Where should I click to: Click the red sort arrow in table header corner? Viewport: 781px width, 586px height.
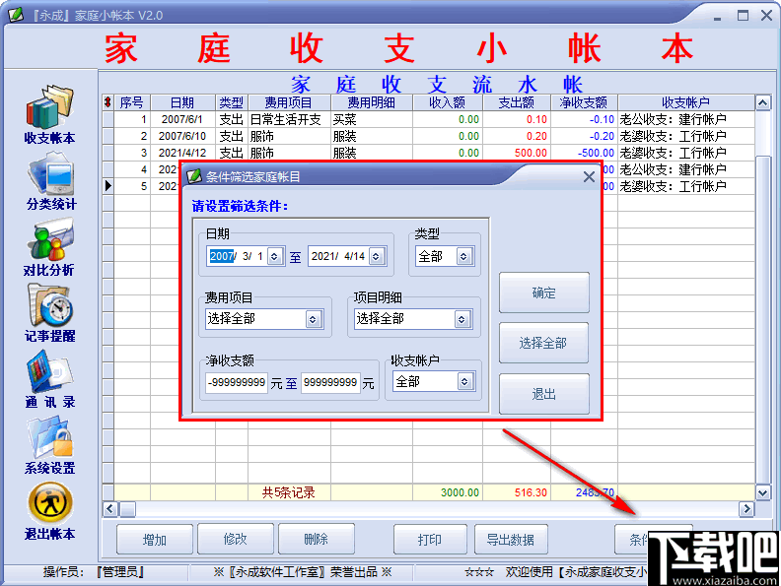click(107, 102)
